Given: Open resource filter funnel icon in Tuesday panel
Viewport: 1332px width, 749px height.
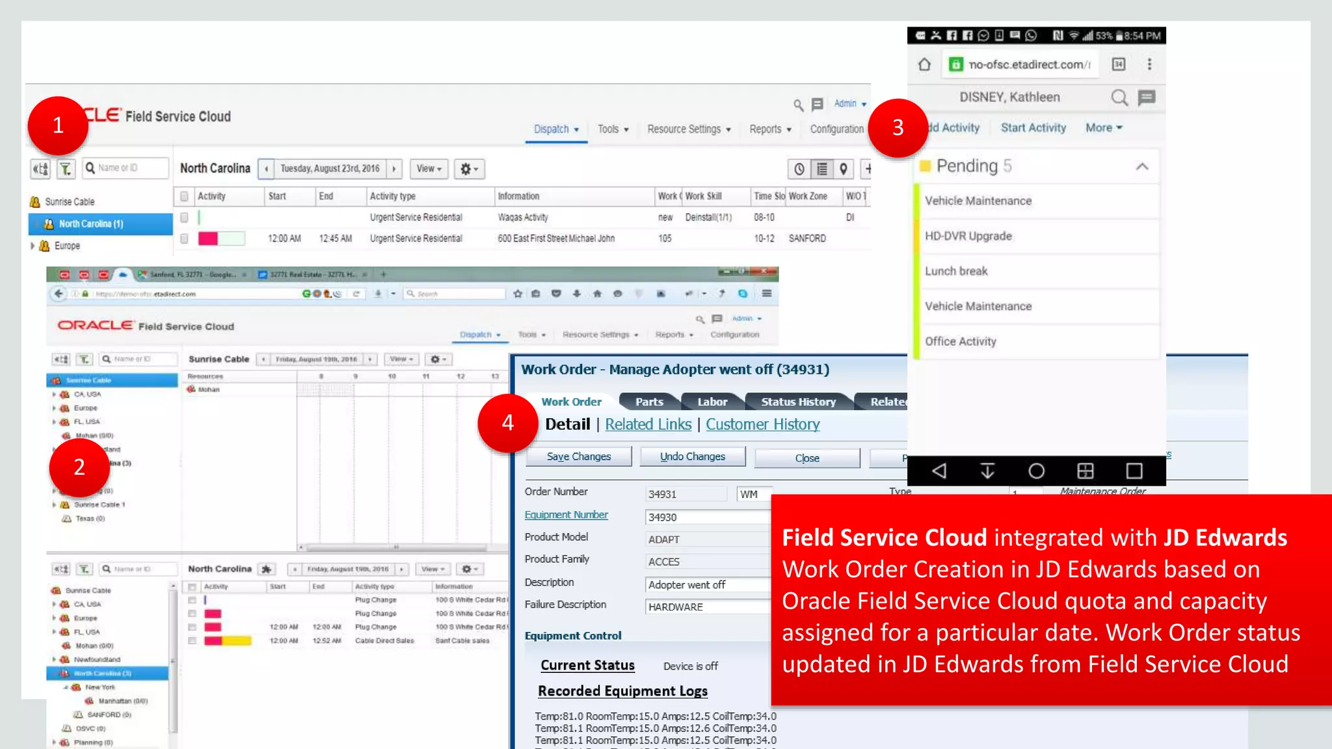Looking at the screenshot, I should 66,169.
